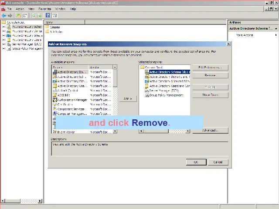Select ActiveX Control in Available snap-ins list
279x209 pixels.
[68, 91]
